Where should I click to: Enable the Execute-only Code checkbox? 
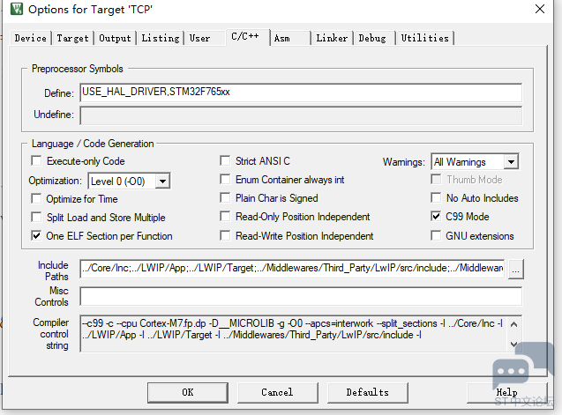(x=36, y=161)
